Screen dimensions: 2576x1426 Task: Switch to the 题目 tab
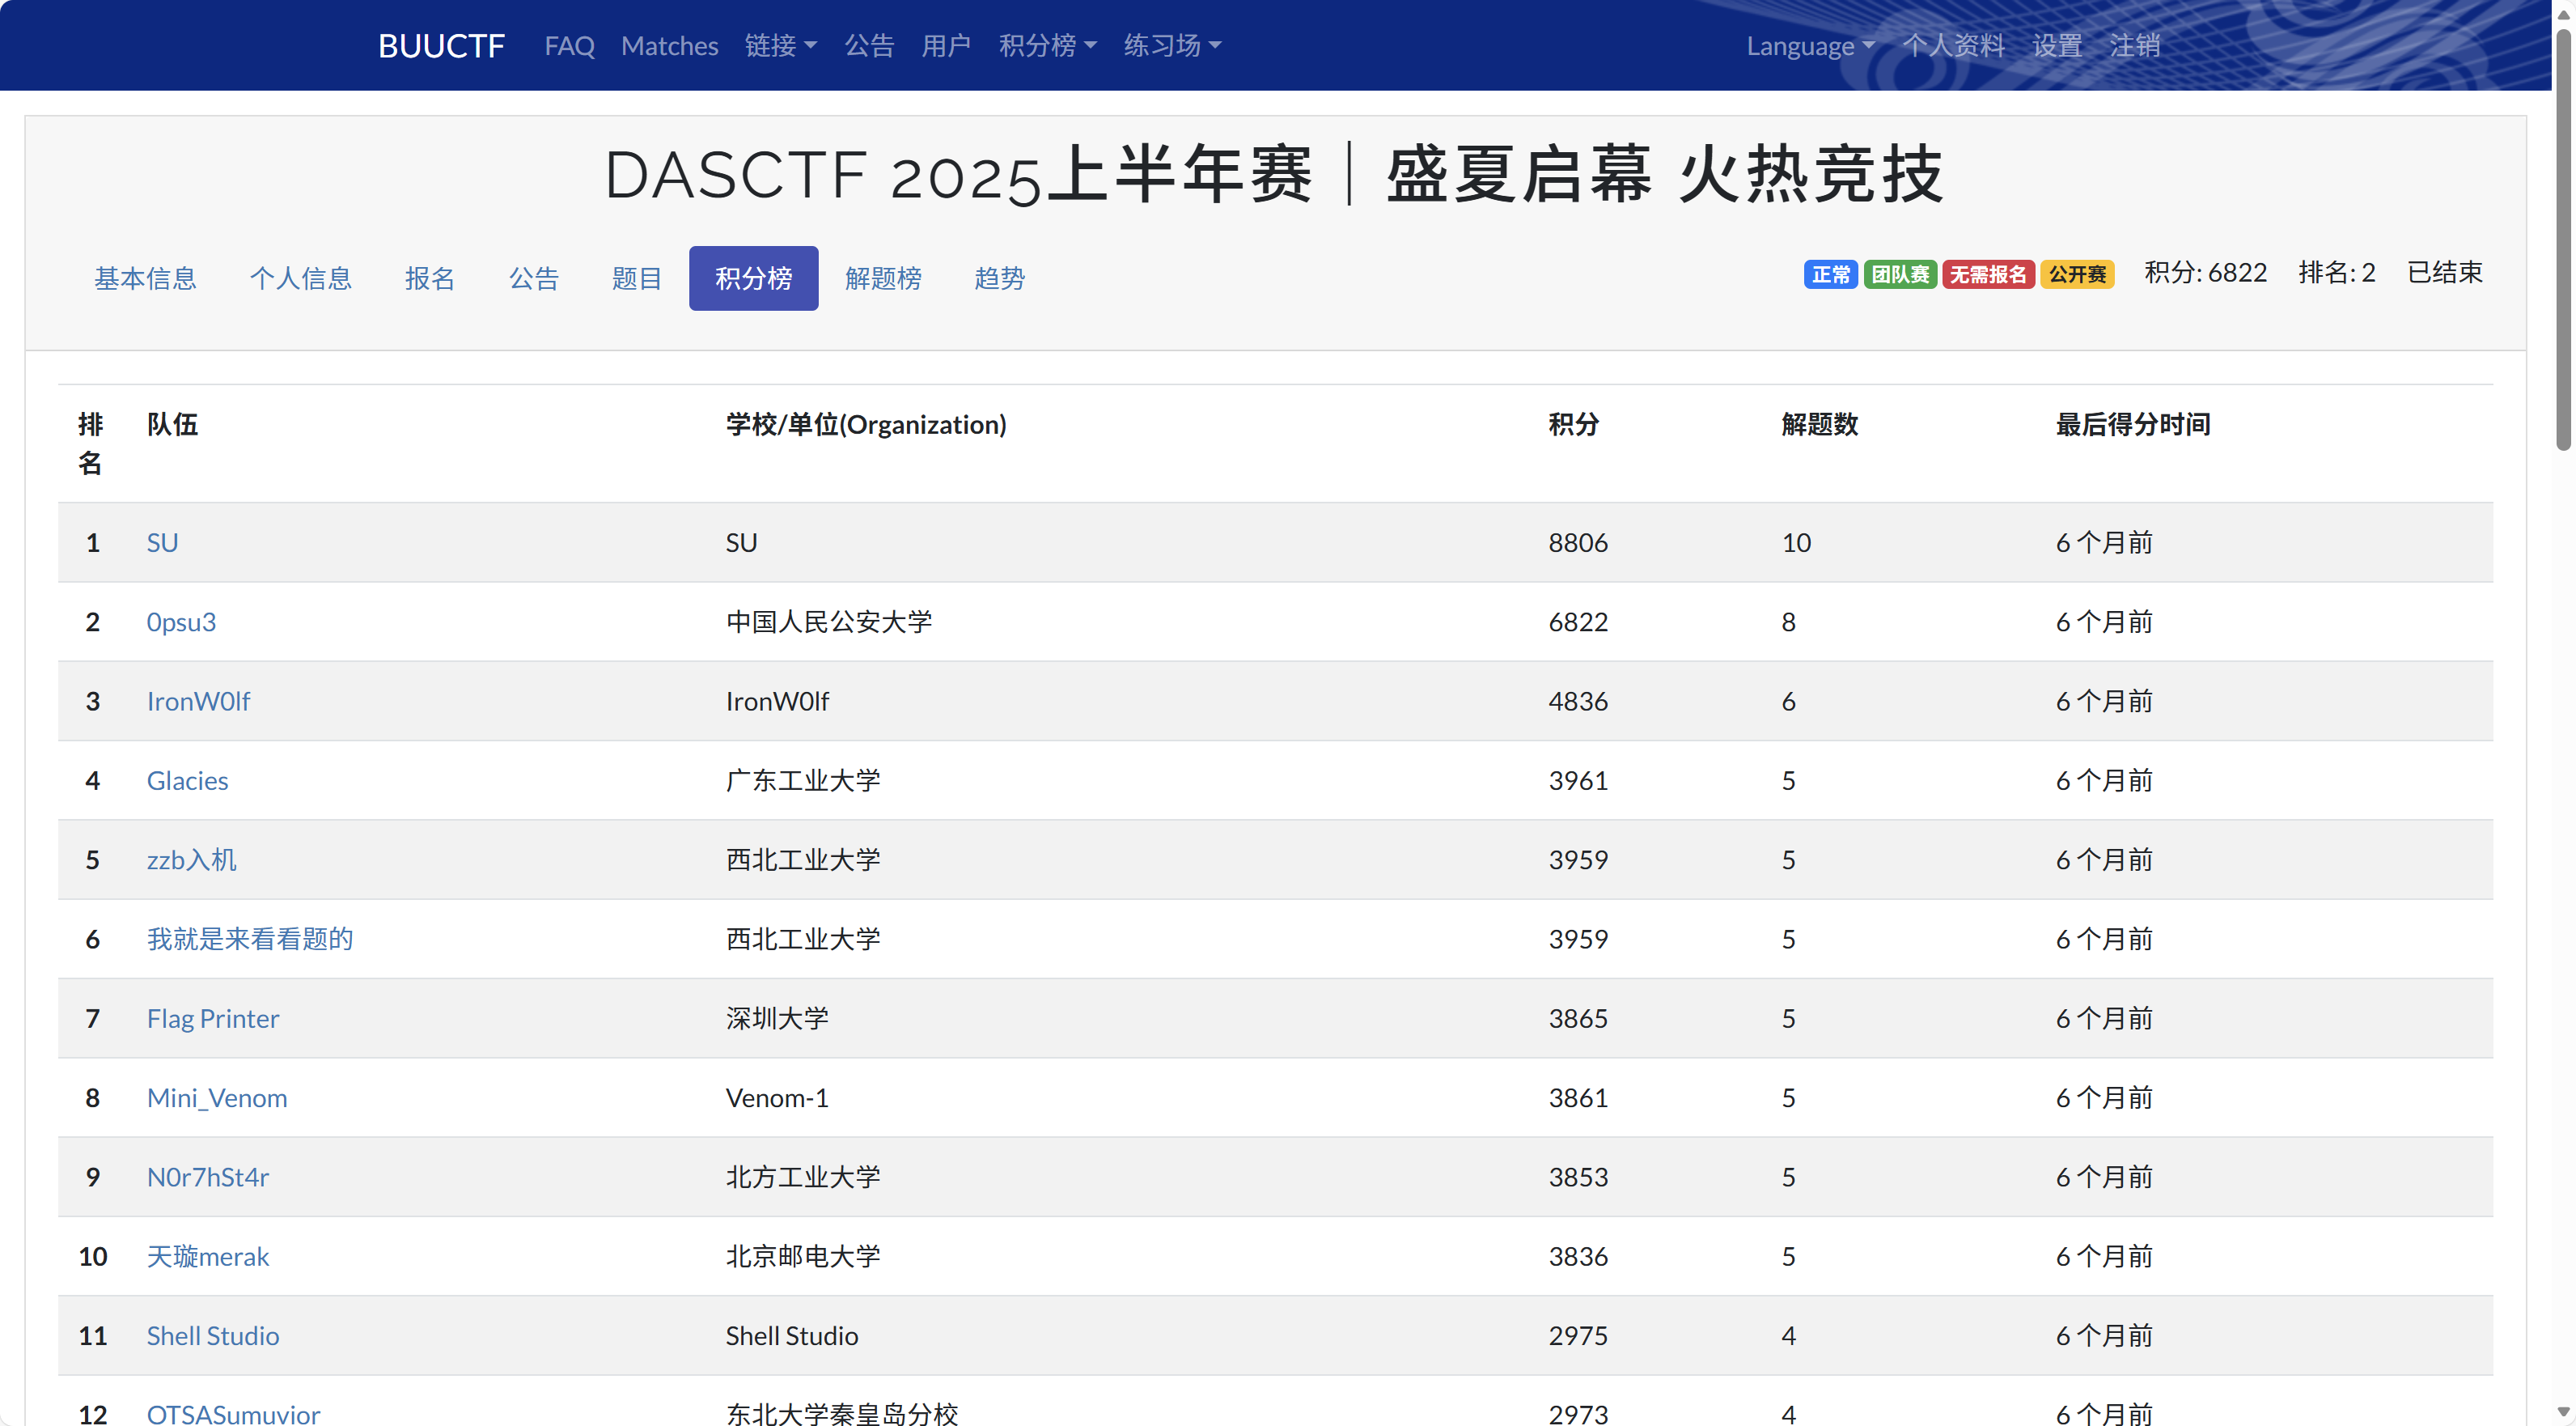pyautogui.click(x=637, y=278)
